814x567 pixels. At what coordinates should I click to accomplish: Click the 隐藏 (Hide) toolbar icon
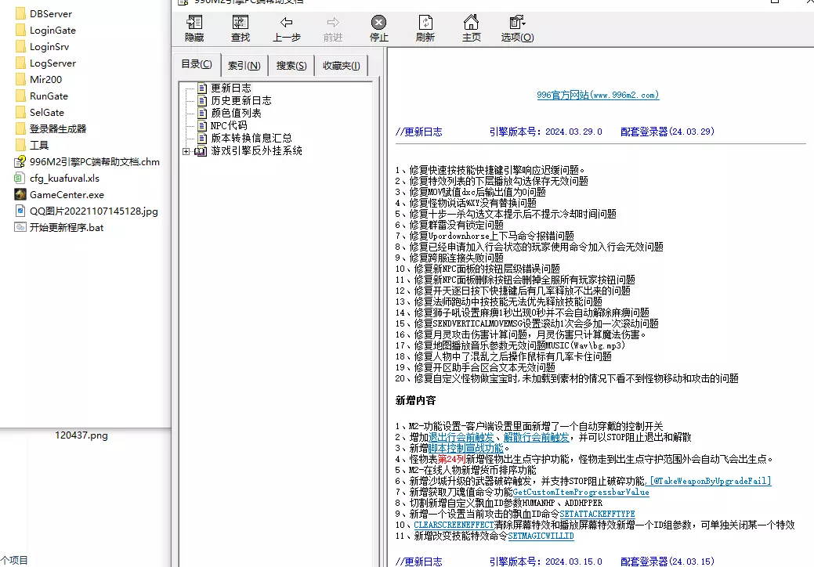[x=194, y=28]
